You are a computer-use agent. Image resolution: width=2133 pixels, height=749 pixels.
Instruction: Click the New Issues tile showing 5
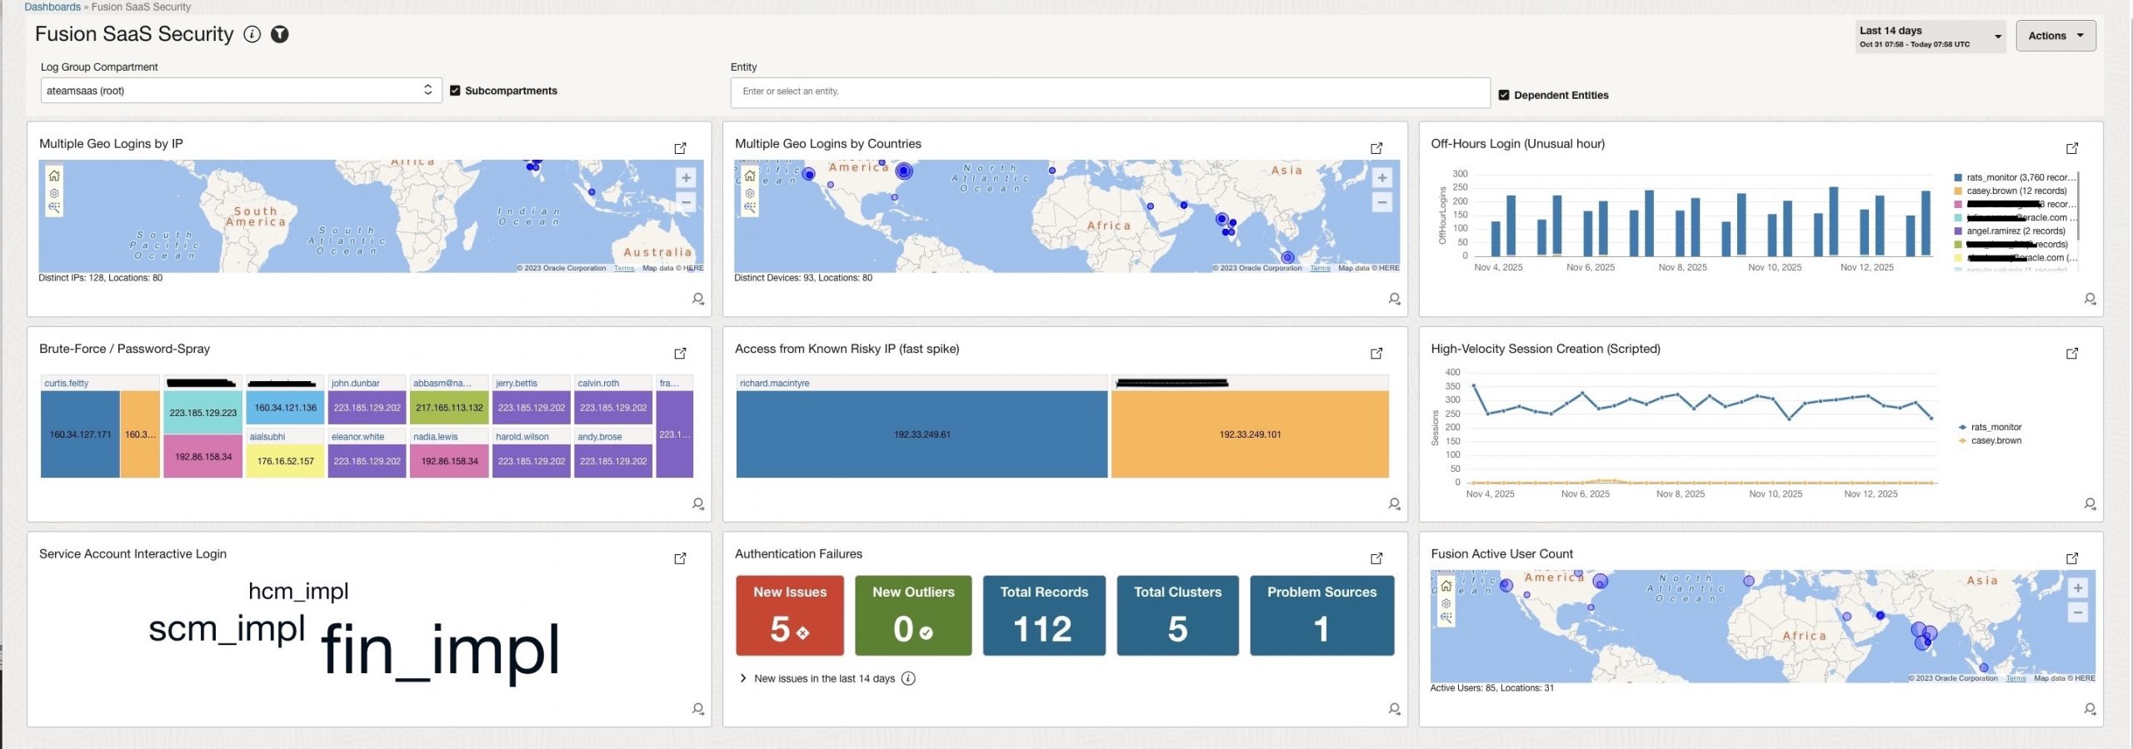click(788, 615)
